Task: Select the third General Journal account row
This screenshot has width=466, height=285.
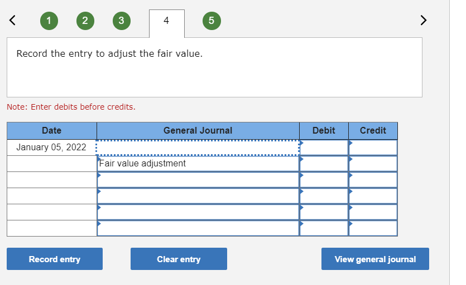Action: 198,180
